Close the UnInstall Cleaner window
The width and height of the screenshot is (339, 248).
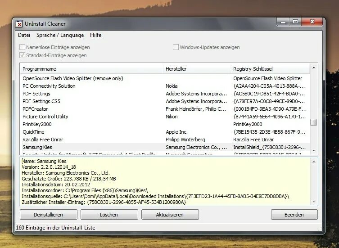pyautogui.click(x=312, y=22)
